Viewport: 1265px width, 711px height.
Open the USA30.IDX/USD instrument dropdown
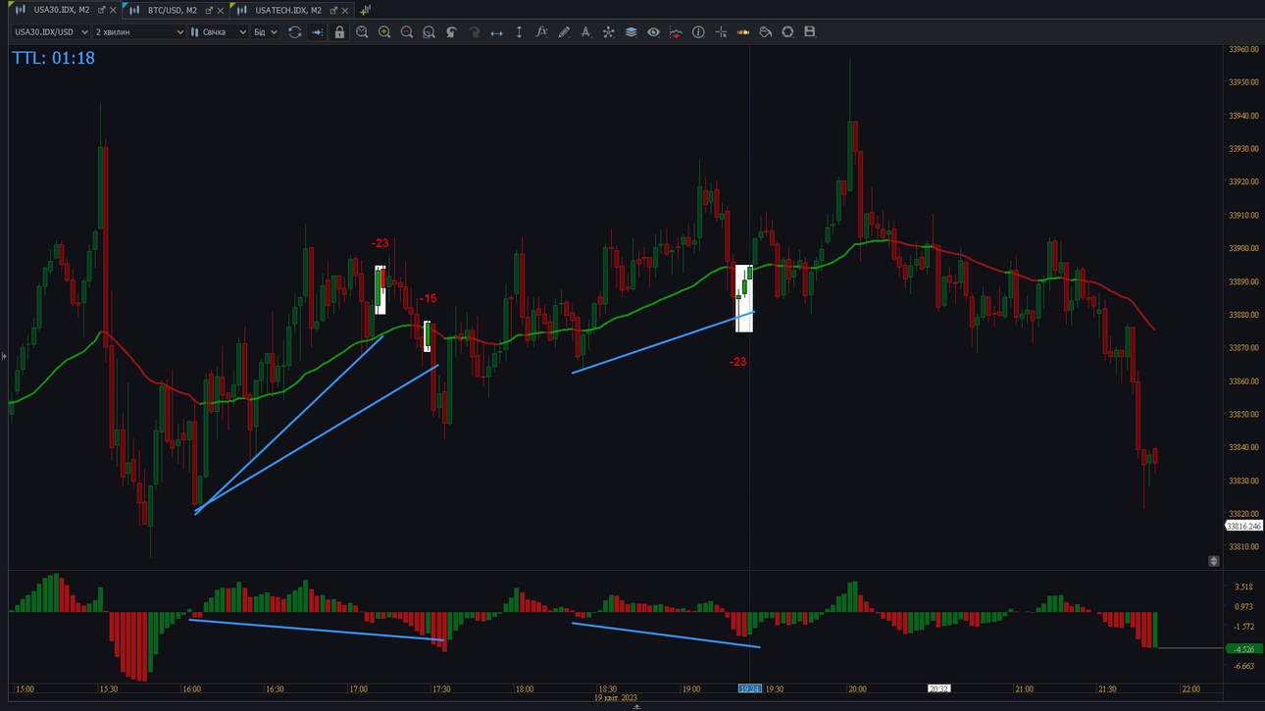tap(51, 32)
